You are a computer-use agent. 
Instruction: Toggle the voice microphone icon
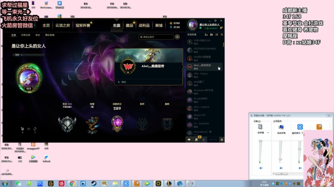204,140
